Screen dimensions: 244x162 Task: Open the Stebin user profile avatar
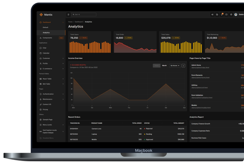pyautogui.click(x=236, y=14)
